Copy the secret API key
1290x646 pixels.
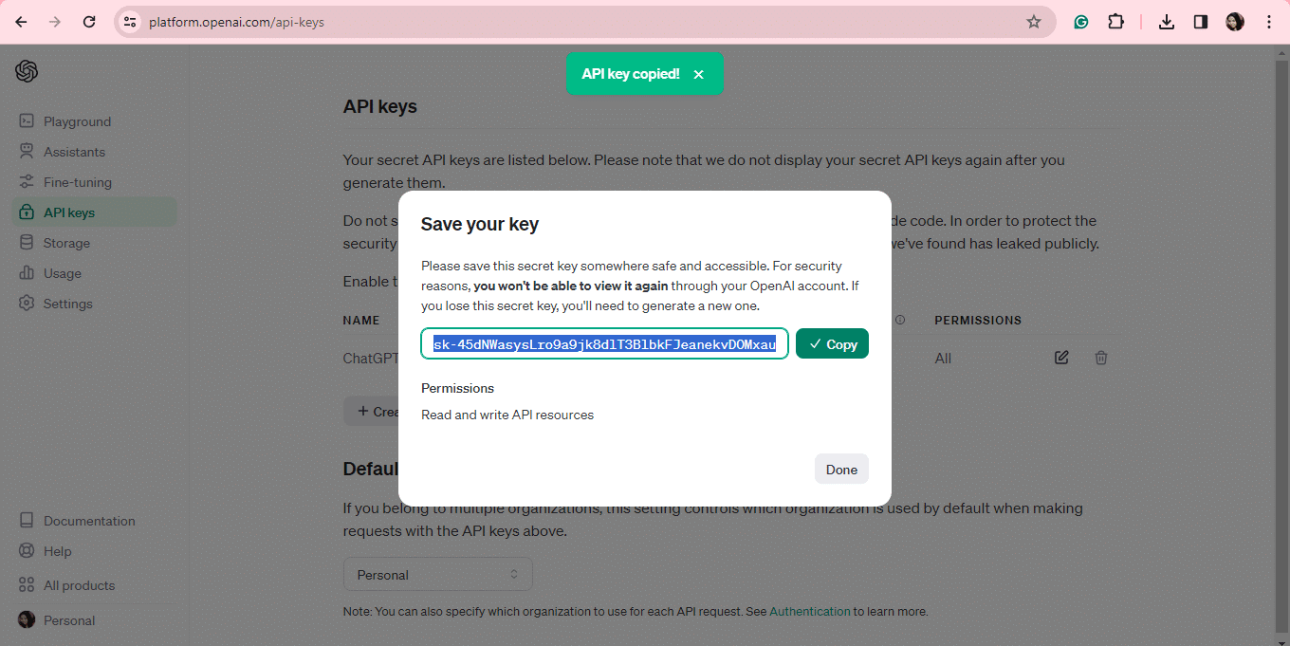[x=832, y=343]
